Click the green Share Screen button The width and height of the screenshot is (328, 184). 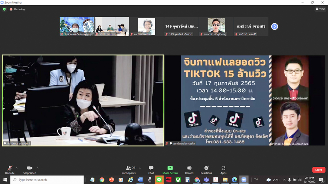[x=170, y=170]
